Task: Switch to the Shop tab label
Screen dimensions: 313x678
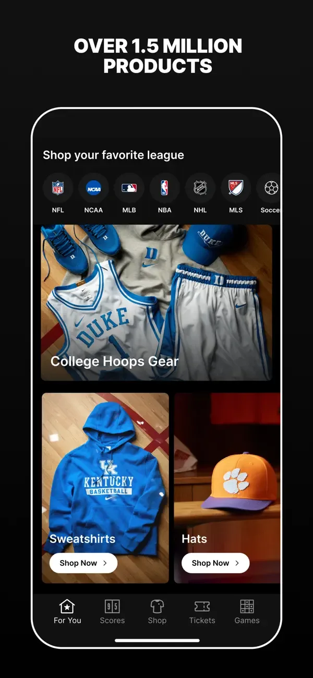Action: [x=157, y=621]
